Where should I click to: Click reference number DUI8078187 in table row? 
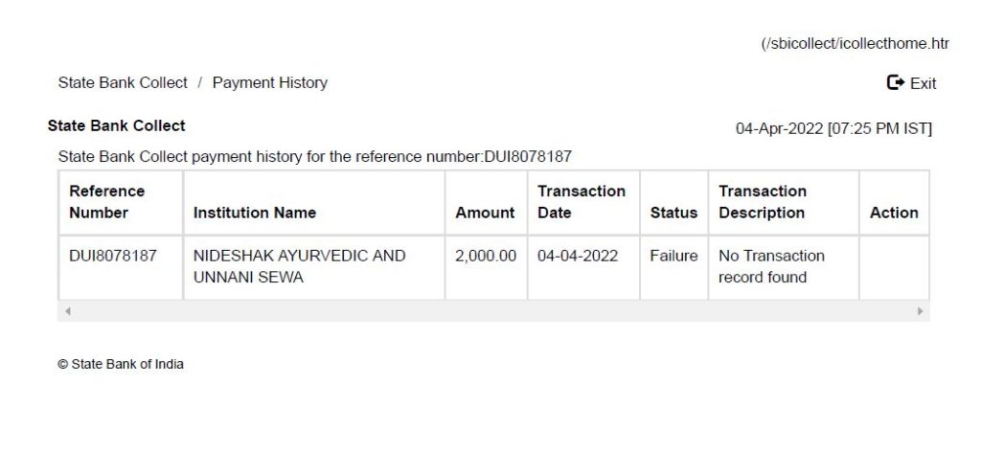[113, 257]
